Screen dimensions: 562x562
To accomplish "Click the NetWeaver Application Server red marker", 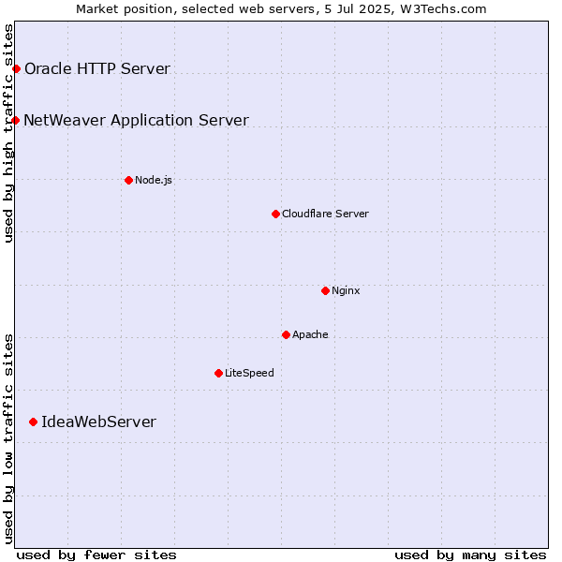I will (x=15, y=120).
